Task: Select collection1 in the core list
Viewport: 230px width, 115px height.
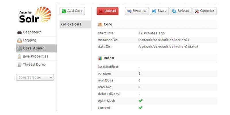Action: [x=71, y=24]
